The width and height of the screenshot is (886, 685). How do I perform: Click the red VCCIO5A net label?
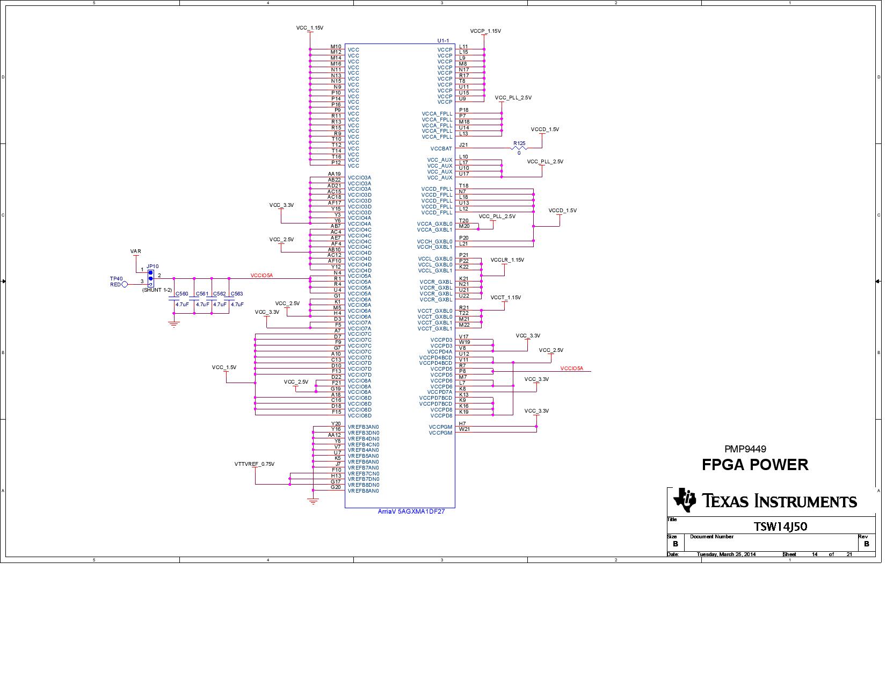(x=262, y=275)
